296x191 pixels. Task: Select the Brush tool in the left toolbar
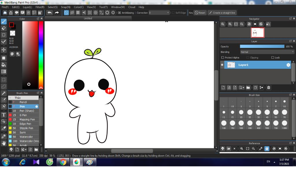point(4,21)
